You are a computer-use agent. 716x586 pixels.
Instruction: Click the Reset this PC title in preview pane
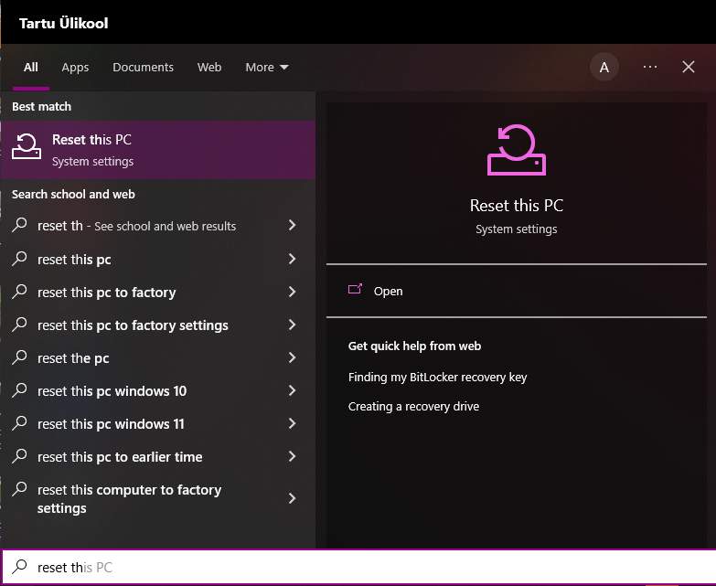click(x=517, y=206)
